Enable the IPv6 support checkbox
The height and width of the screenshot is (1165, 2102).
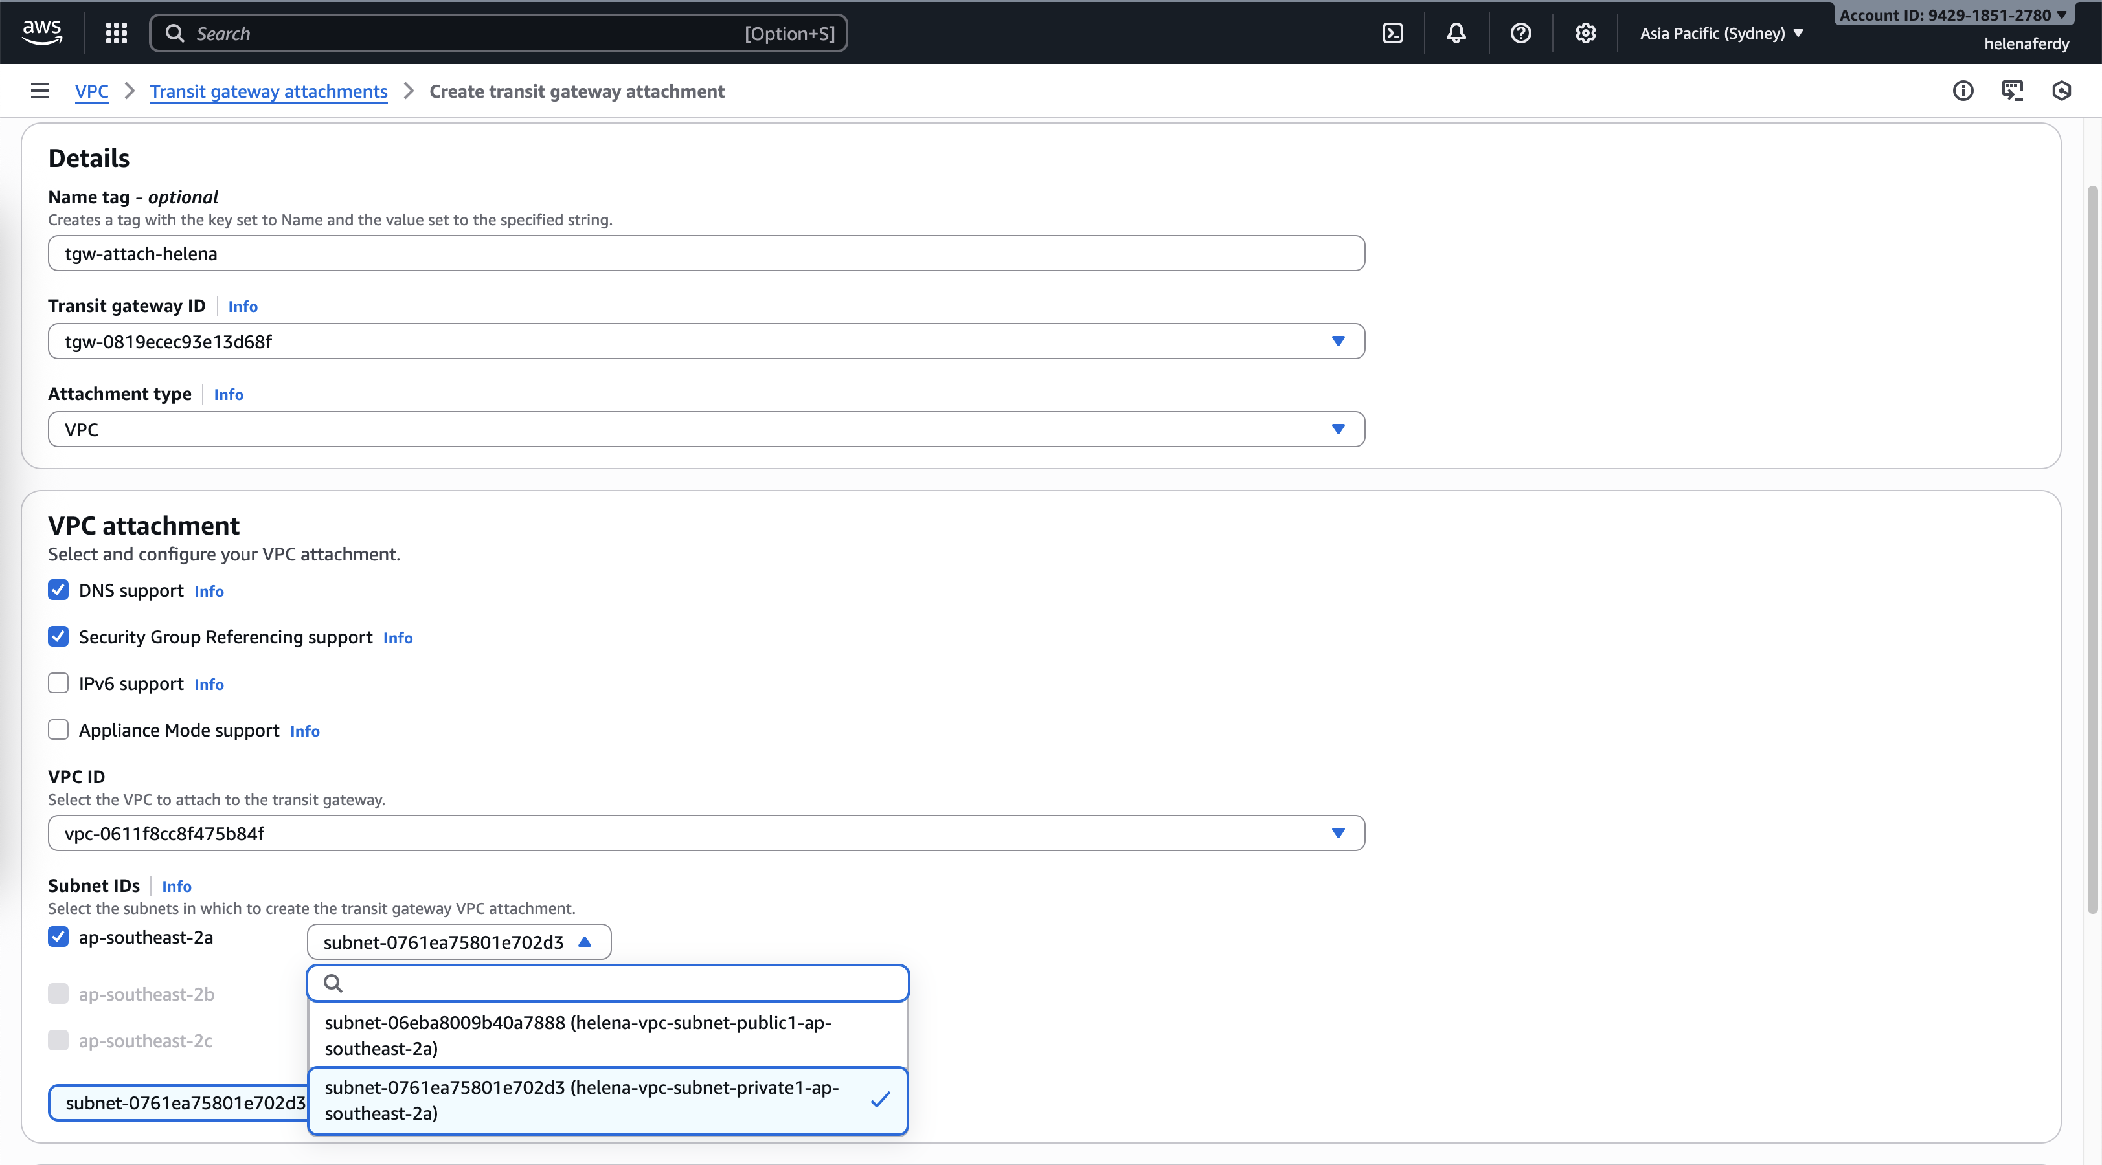(58, 683)
